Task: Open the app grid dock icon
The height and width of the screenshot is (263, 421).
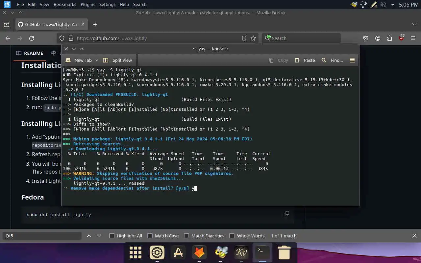Action: [x=136, y=252]
